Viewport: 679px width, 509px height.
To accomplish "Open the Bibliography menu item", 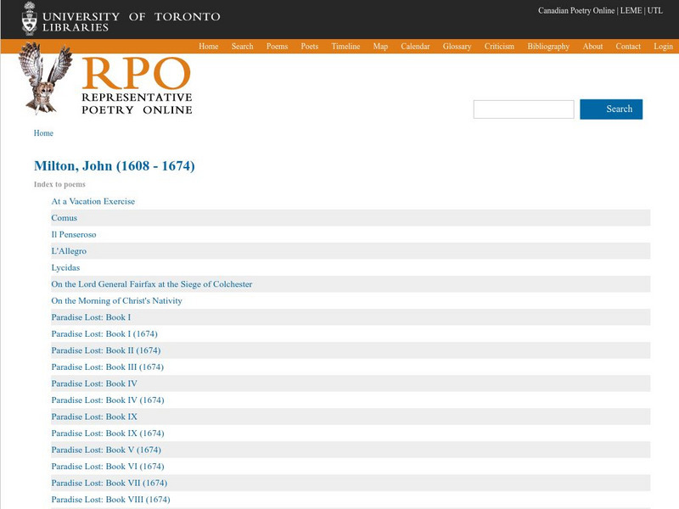I will point(548,47).
